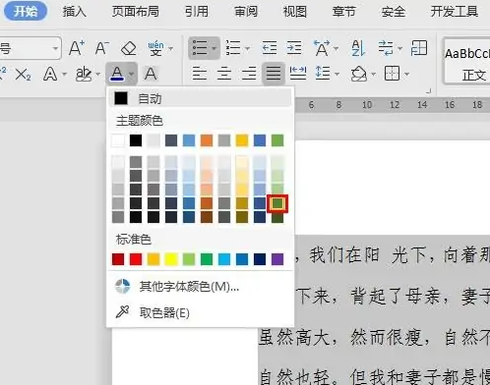Switch to the 插入 tab
Viewport: 490px width, 385px height.
click(75, 12)
